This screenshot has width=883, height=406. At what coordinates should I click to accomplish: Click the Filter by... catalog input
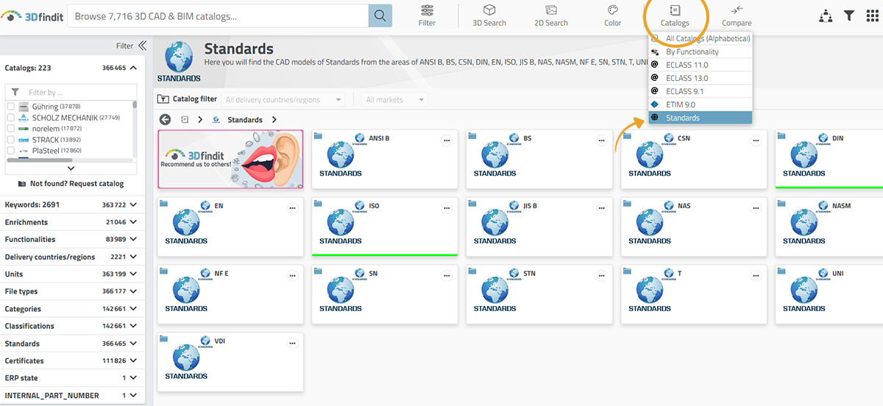tap(71, 92)
